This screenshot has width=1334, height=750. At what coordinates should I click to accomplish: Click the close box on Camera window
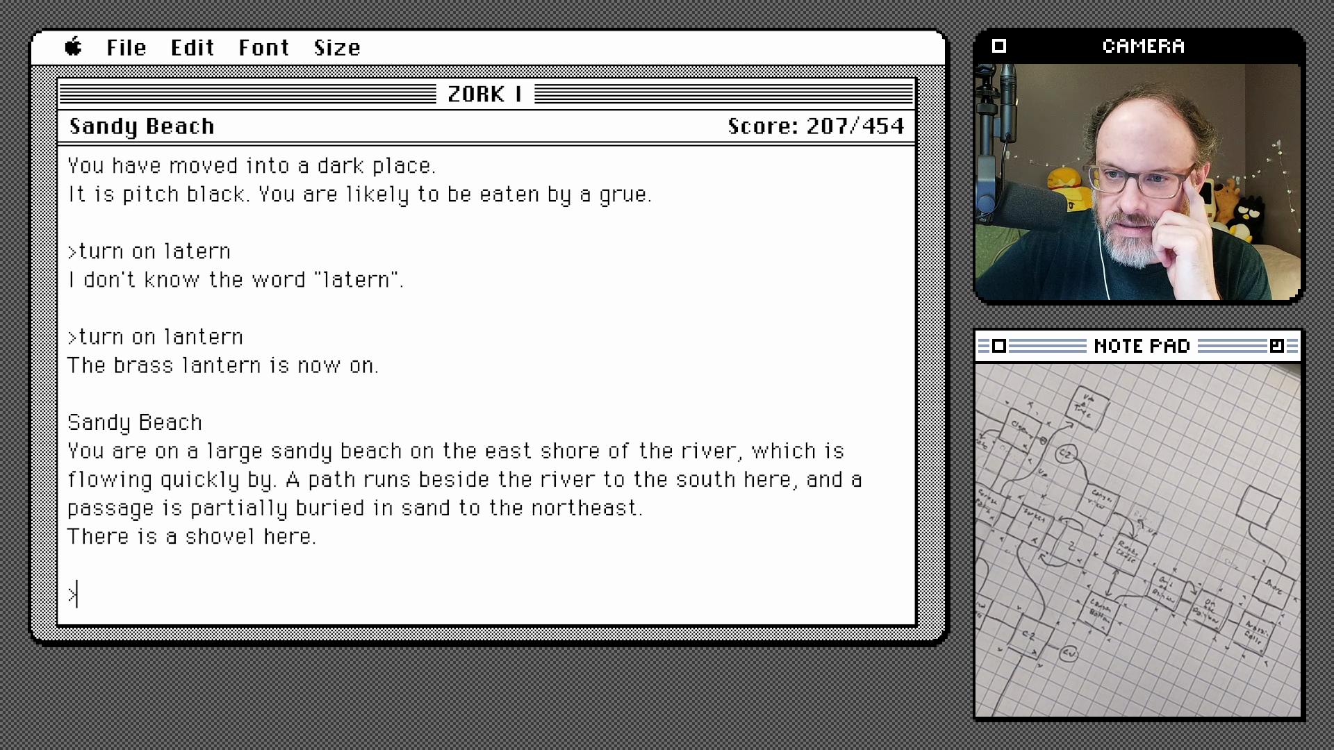pos(999,46)
